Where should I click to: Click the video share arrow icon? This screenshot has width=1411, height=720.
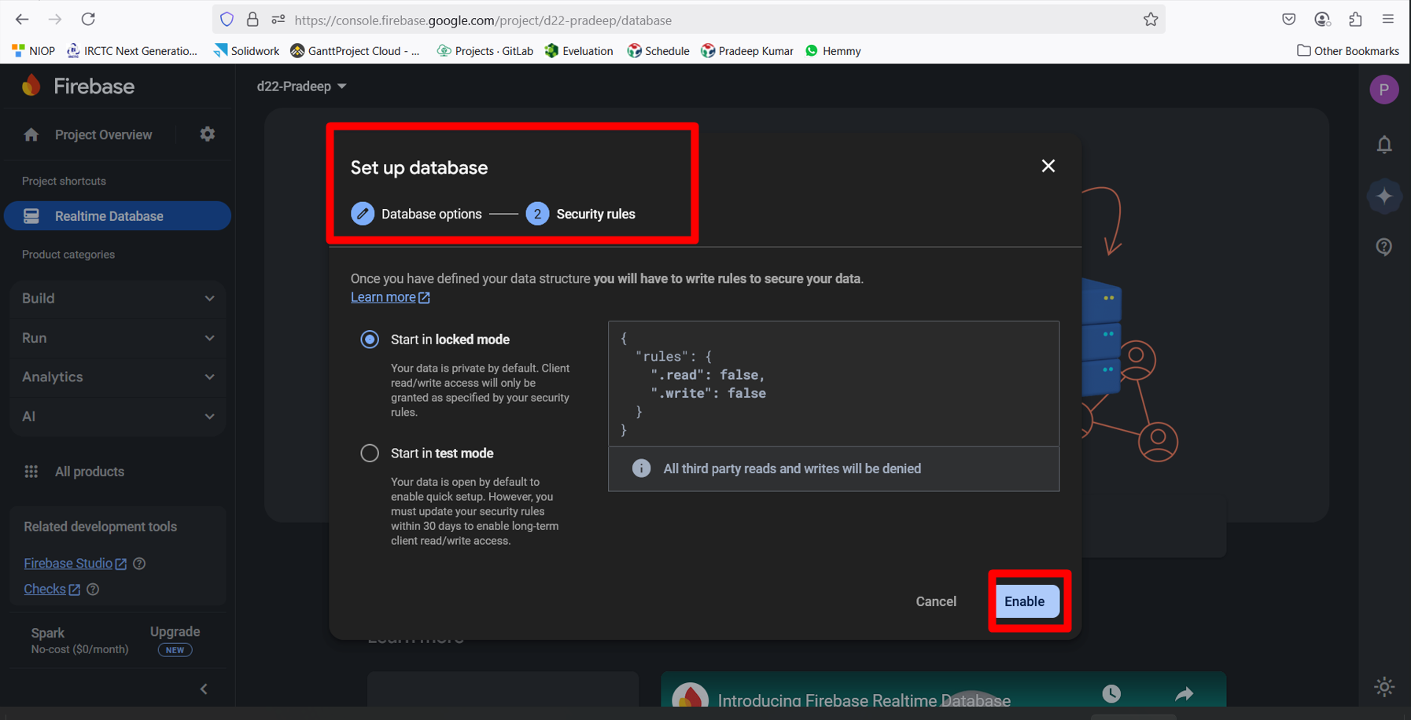pyautogui.click(x=1184, y=693)
